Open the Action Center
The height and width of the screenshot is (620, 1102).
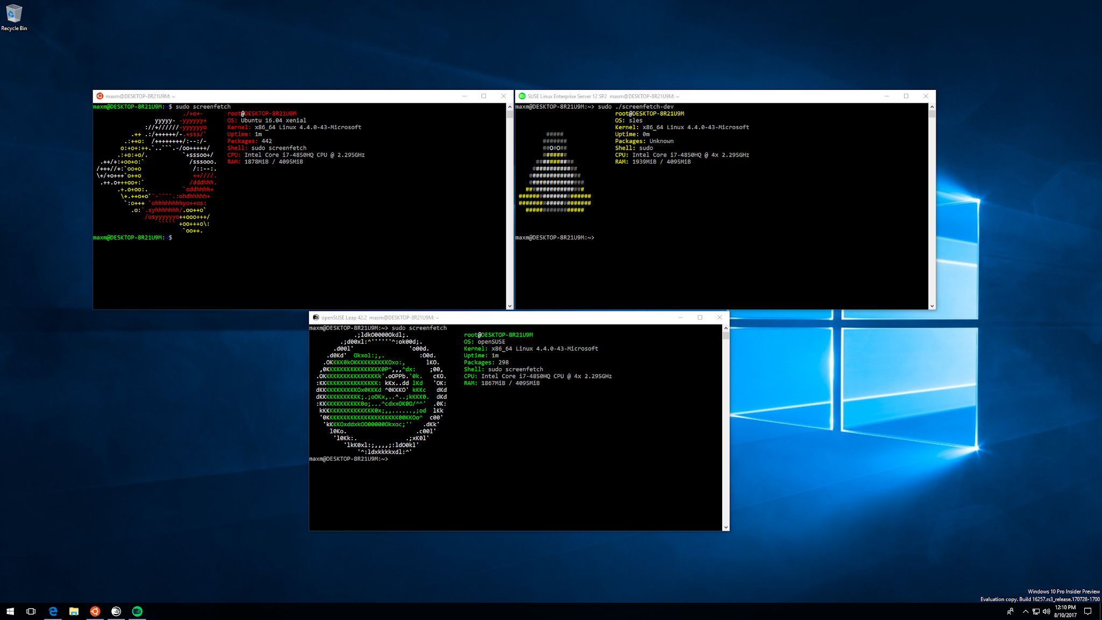click(1086, 611)
